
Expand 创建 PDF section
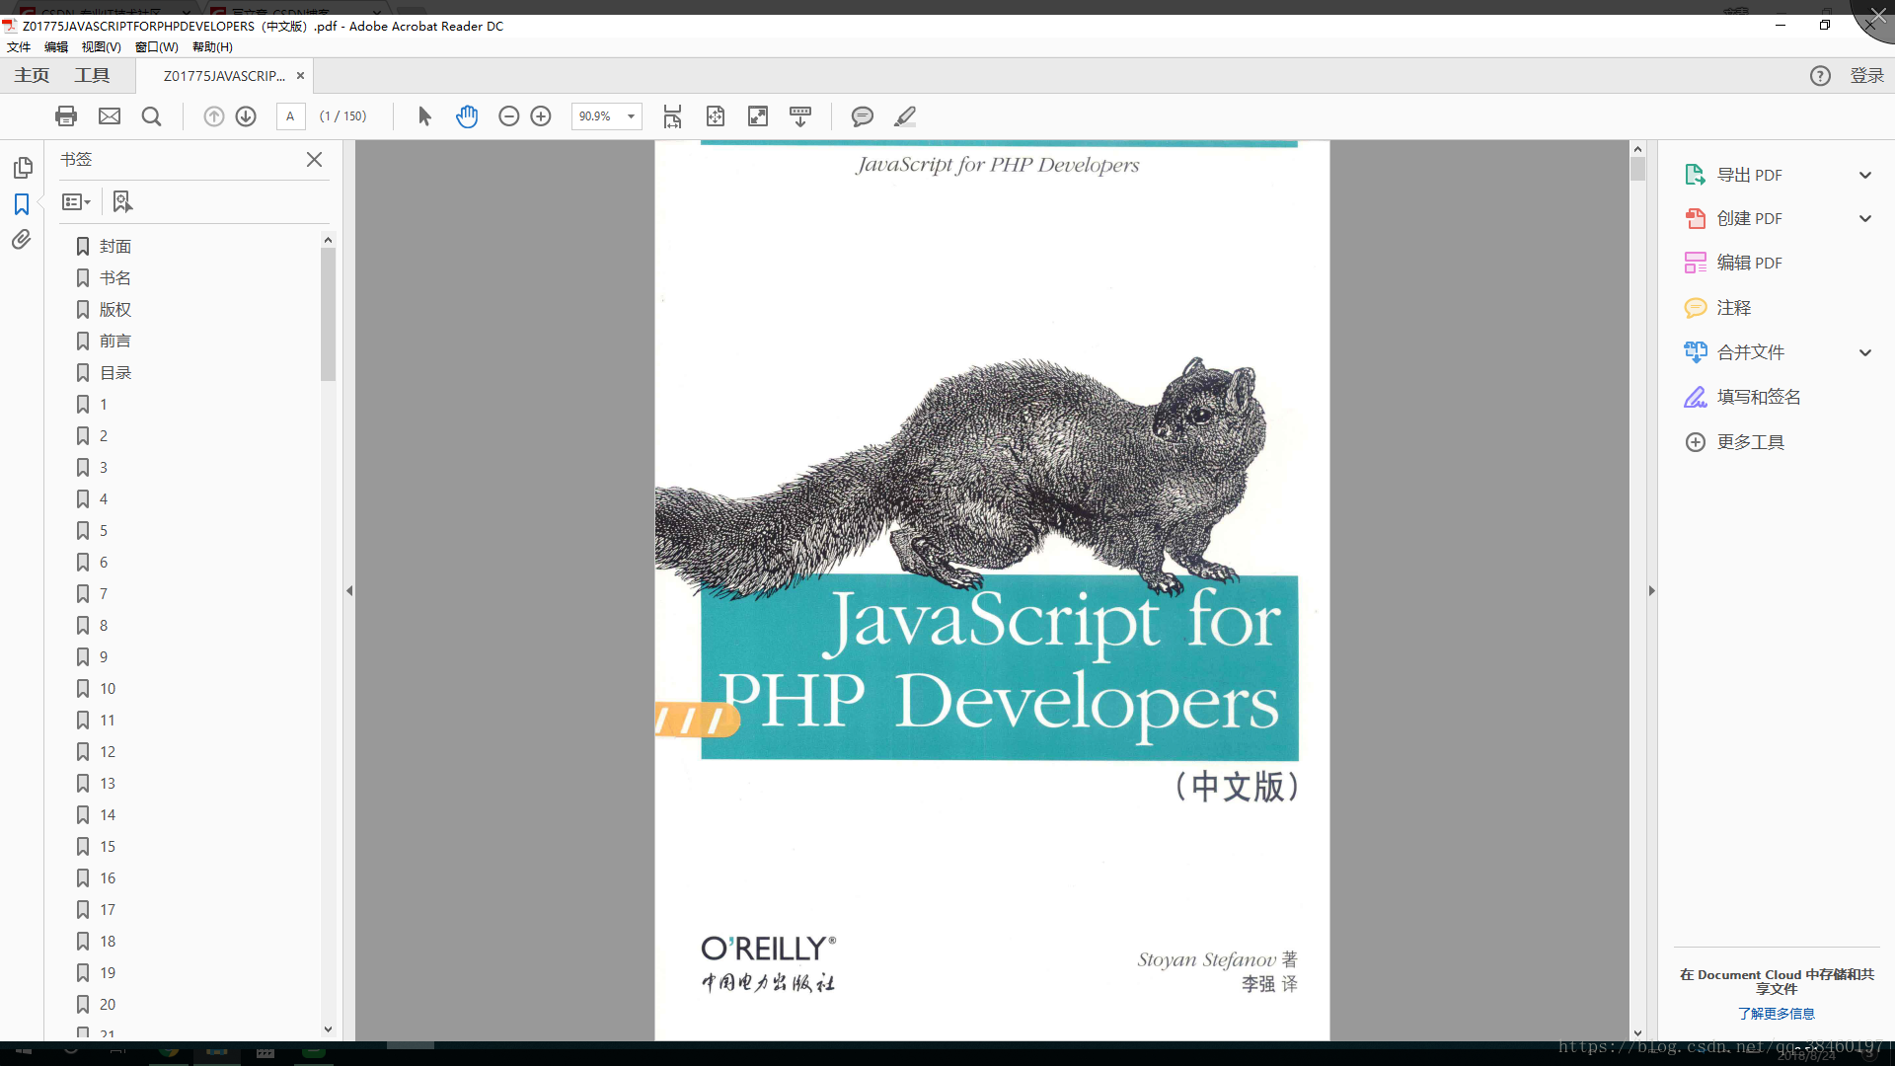(1864, 218)
